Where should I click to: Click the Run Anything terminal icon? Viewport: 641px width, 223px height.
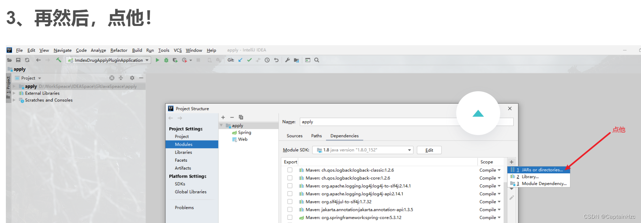coord(308,60)
